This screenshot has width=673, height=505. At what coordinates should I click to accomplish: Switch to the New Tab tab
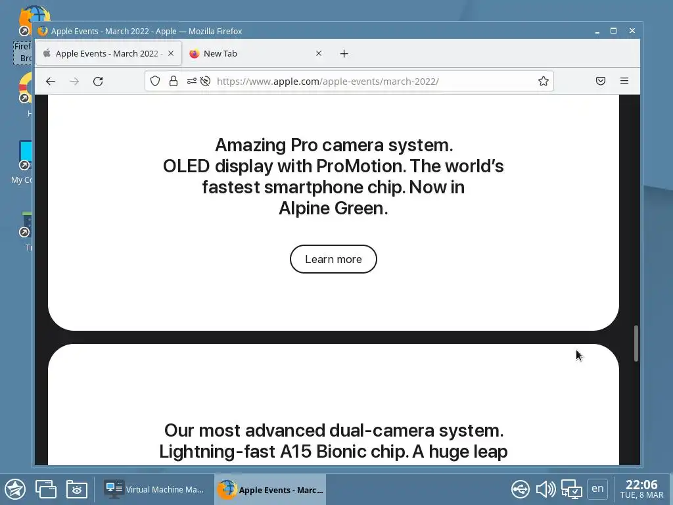point(256,54)
